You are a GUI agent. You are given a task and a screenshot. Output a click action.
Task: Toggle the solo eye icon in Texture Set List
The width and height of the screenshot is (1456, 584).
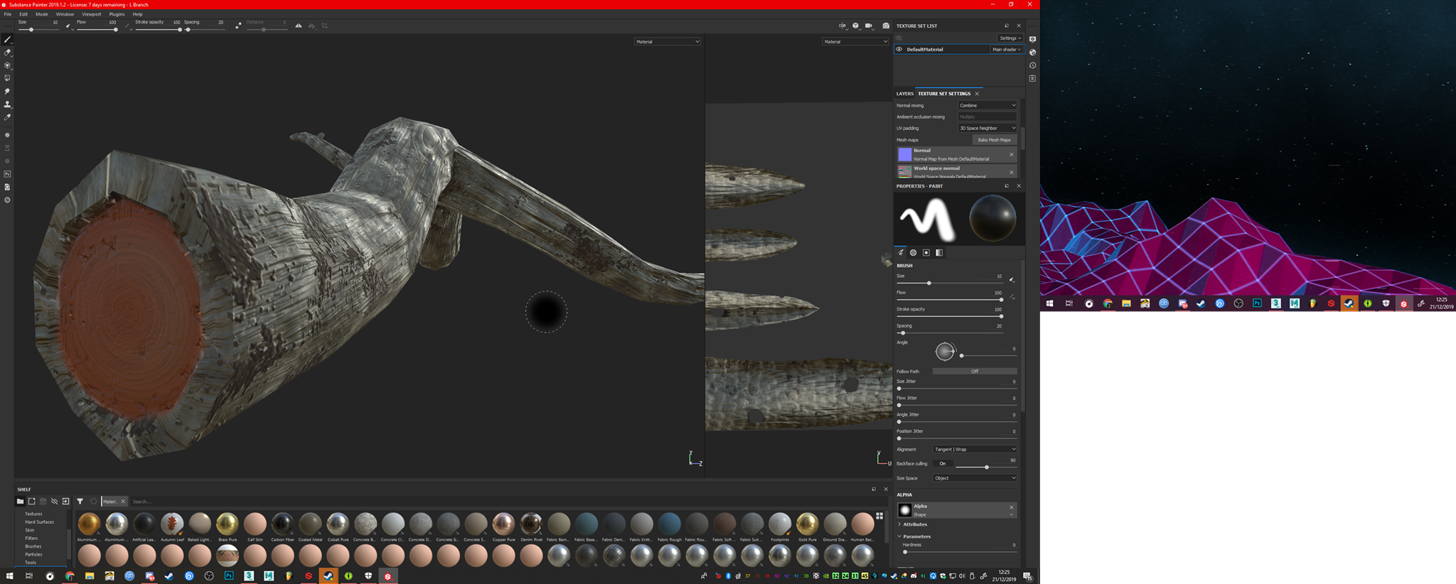[x=899, y=38]
